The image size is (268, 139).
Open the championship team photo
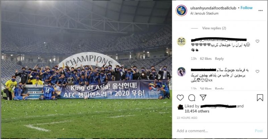(86, 69)
